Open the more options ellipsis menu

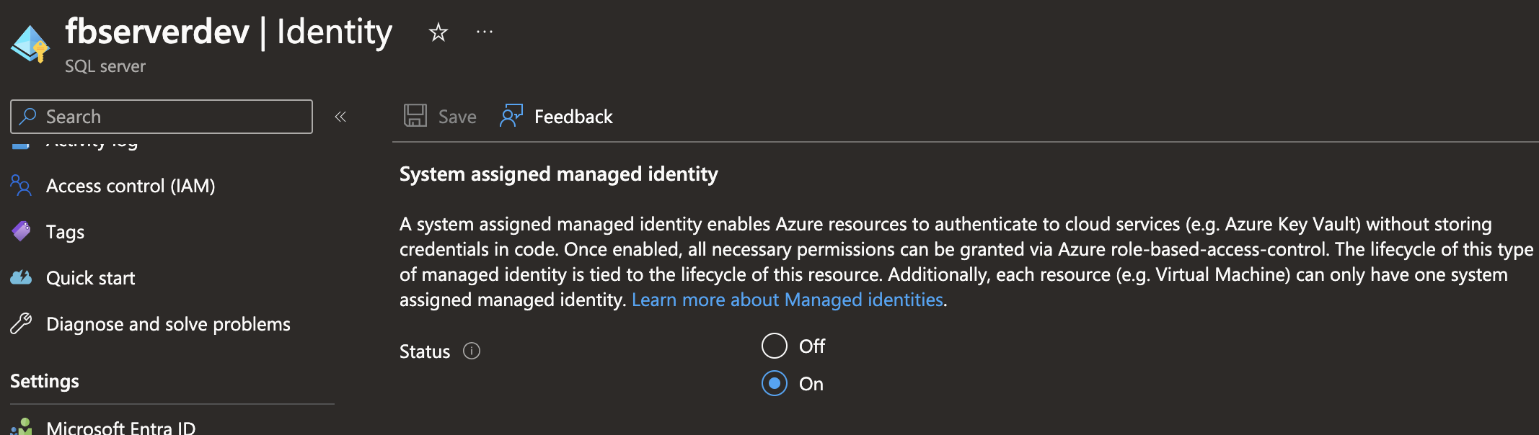pos(485,32)
